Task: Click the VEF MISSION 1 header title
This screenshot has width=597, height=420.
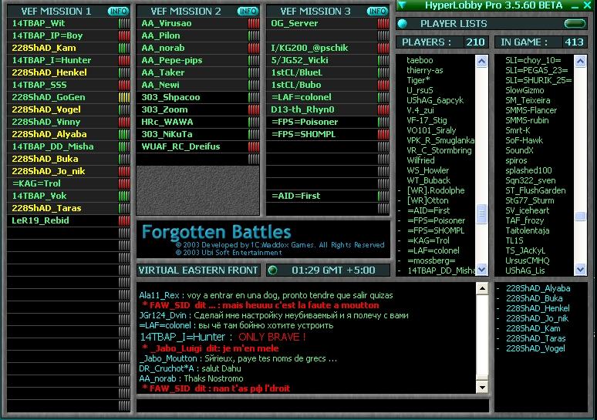Action: pos(56,12)
